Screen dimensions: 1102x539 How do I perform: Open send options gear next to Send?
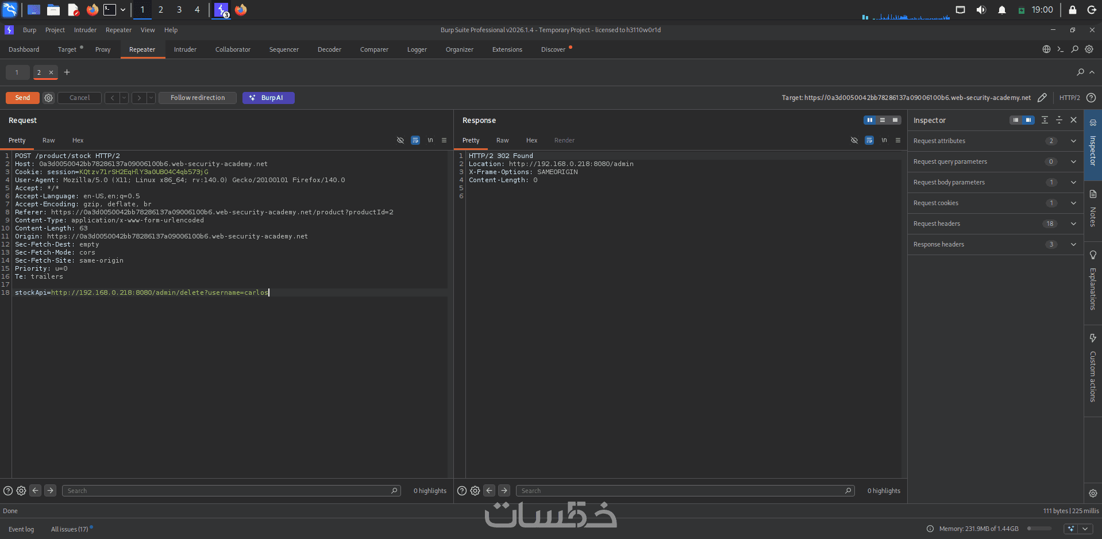(49, 98)
